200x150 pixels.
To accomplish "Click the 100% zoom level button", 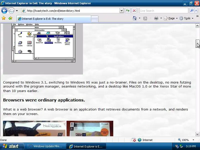I will 183,140.
